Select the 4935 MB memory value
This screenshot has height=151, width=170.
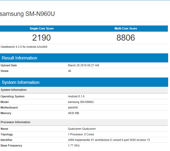coord(73,113)
